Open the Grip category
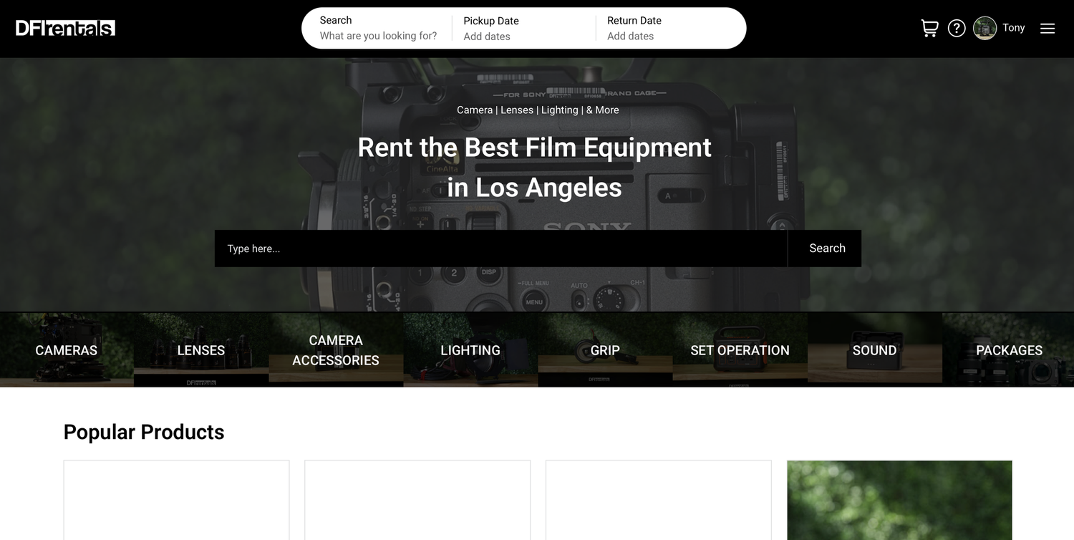1074x540 pixels. pyautogui.click(x=605, y=350)
